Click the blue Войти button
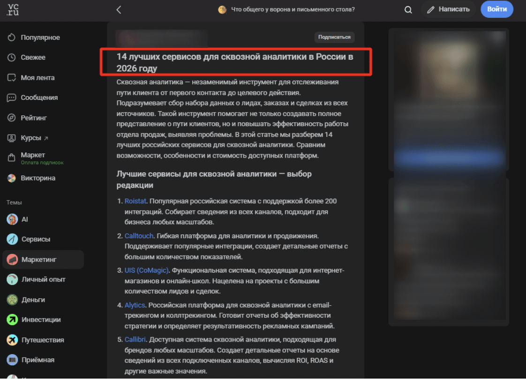Image resolution: width=526 pixels, height=380 pixels. [496, 9]
